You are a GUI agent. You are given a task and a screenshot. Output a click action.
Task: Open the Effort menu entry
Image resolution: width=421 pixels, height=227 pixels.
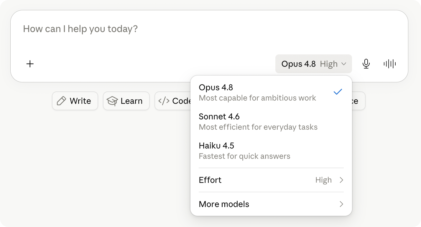[x=271, y=180]
